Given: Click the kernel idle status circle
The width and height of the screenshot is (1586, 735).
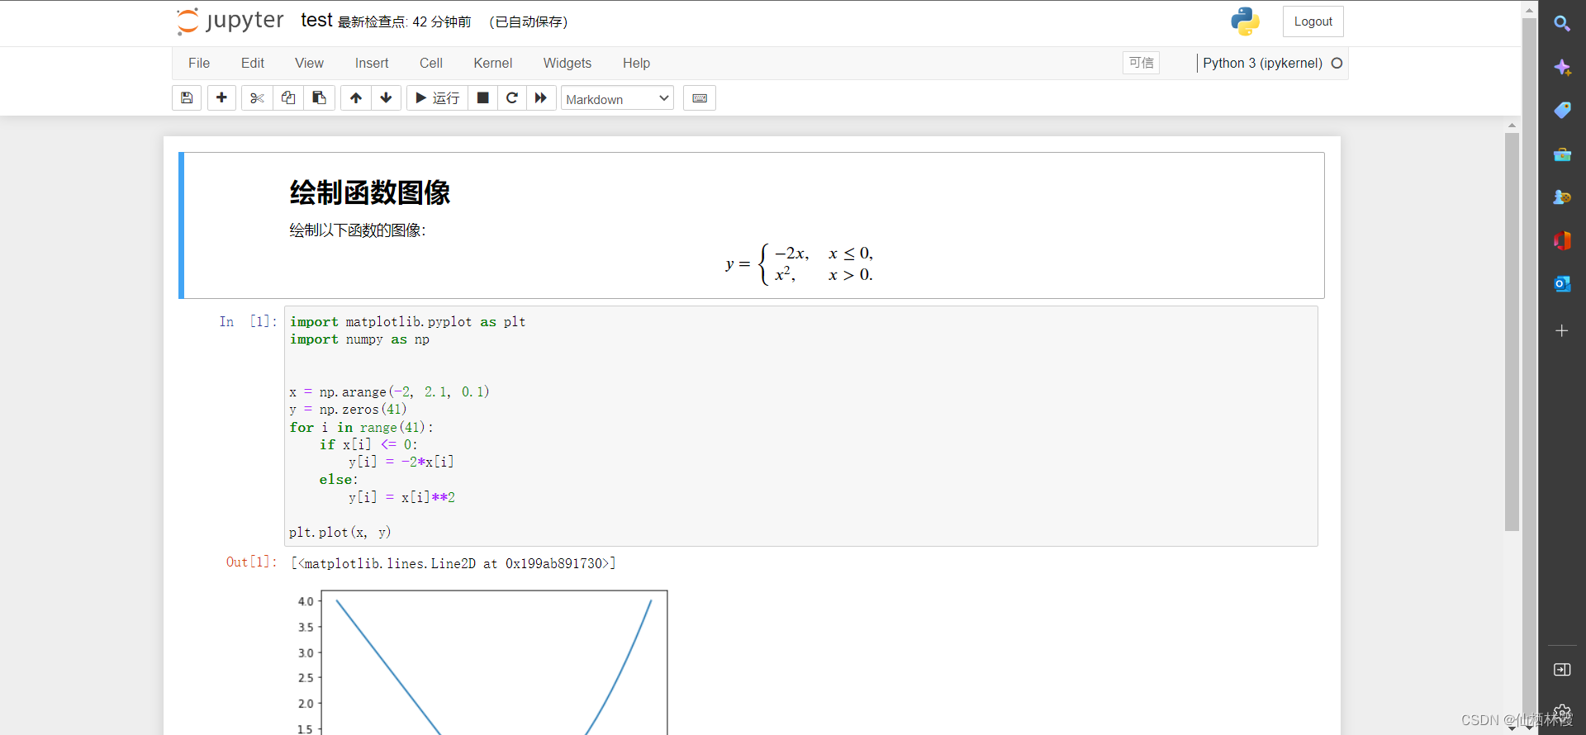Looking at the screenshot, I should click(x=1337, y=64).
